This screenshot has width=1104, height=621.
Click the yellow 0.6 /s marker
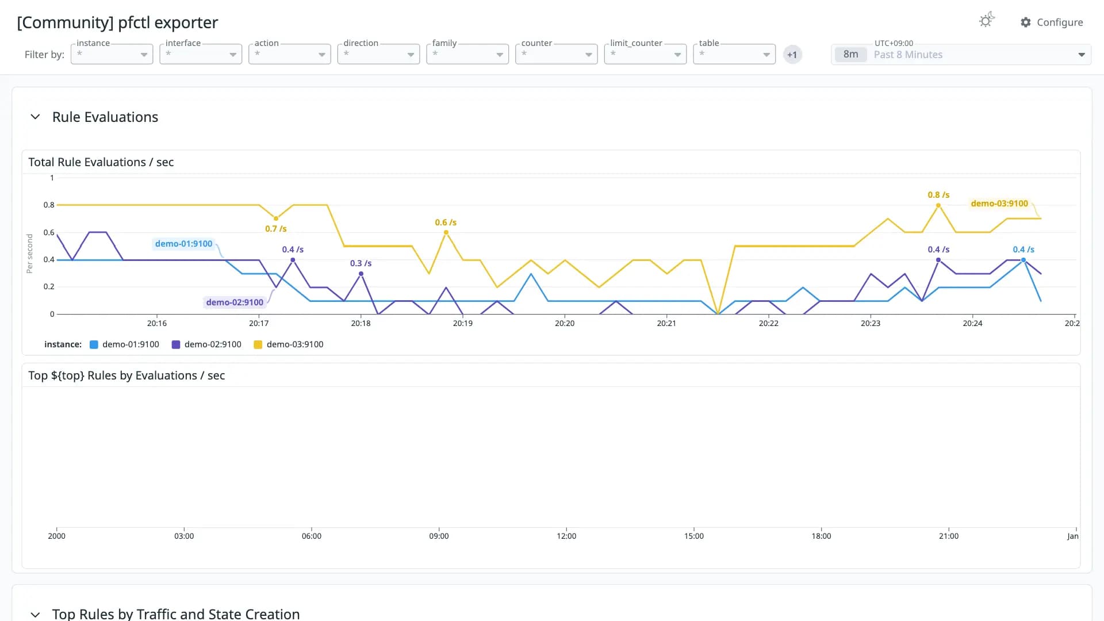point(446,232)
